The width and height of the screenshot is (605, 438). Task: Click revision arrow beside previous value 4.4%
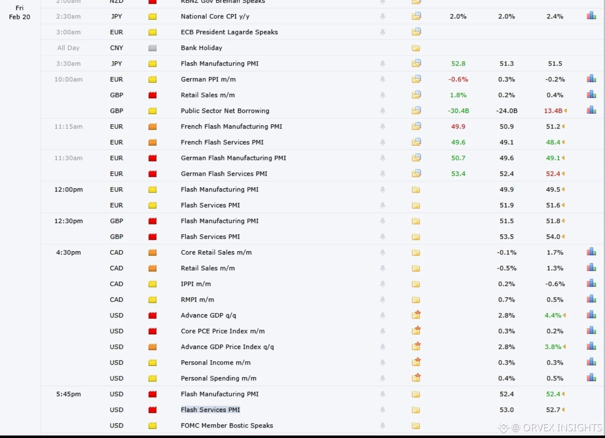coord(564,315)
